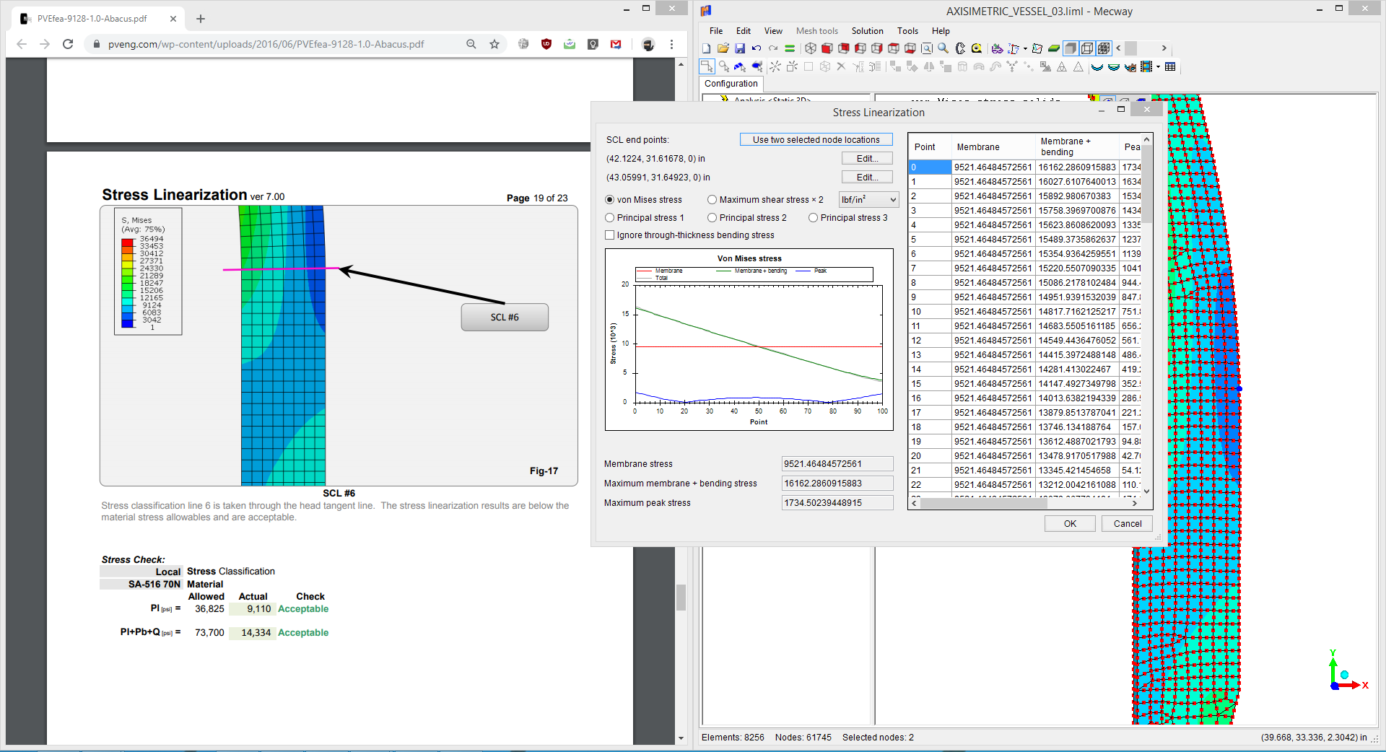
Task: Select the Select Faces tool icon
Action: coord(740,67)
